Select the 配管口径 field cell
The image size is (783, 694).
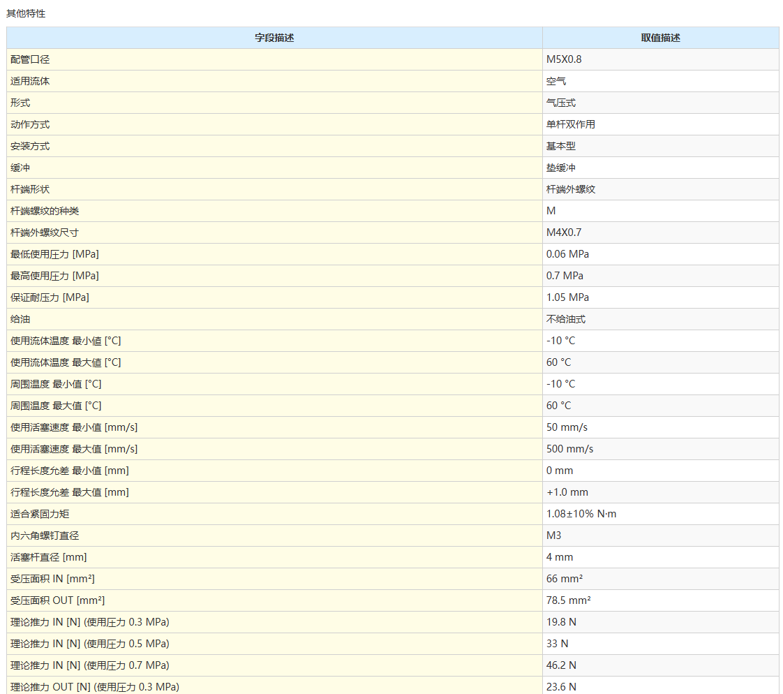[30, 59]
